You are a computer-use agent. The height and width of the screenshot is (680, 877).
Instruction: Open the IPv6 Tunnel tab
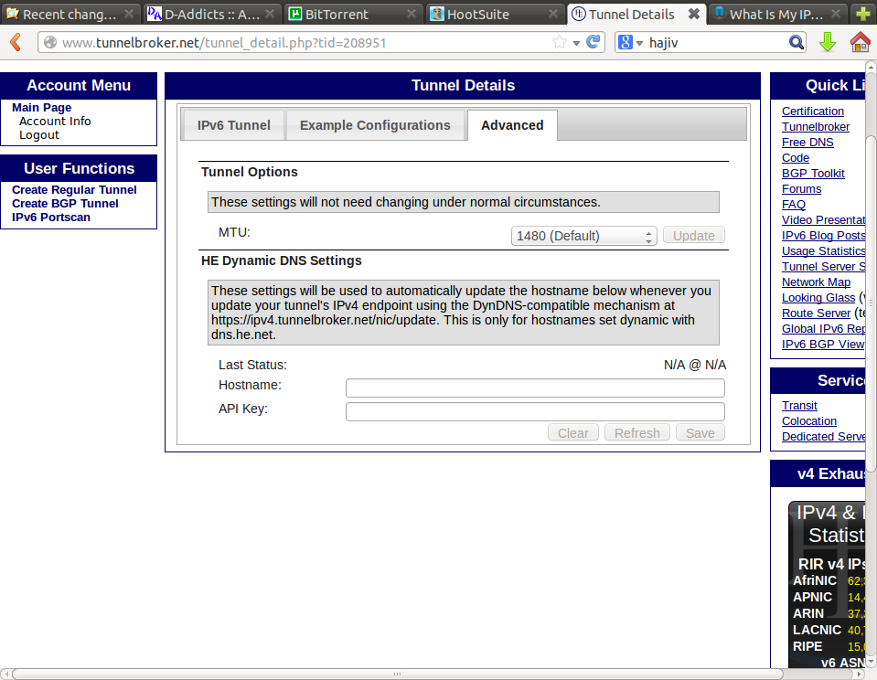233,125
